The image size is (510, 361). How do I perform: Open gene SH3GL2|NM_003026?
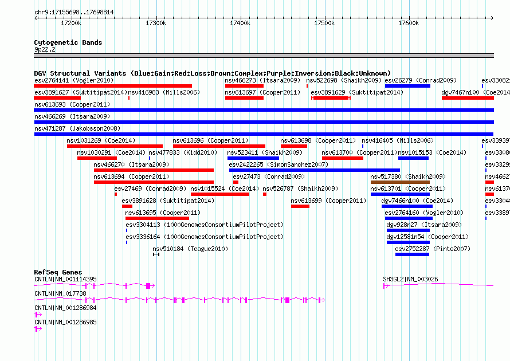tap(438, 286)
